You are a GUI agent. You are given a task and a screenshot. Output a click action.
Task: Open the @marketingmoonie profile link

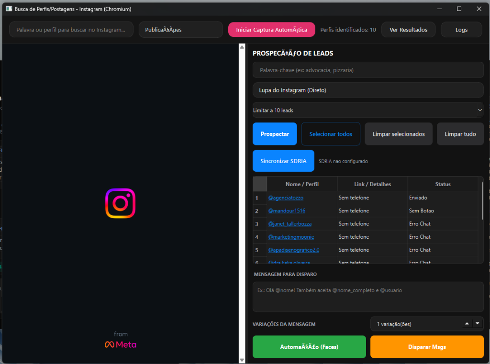tap(291, 237)
